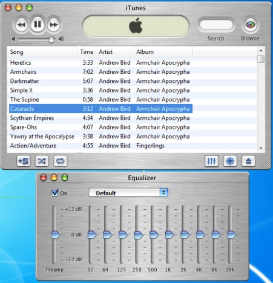273x283 pixels.
Task: Click the 125 Hz band slider handle
Action: (123, 235)
